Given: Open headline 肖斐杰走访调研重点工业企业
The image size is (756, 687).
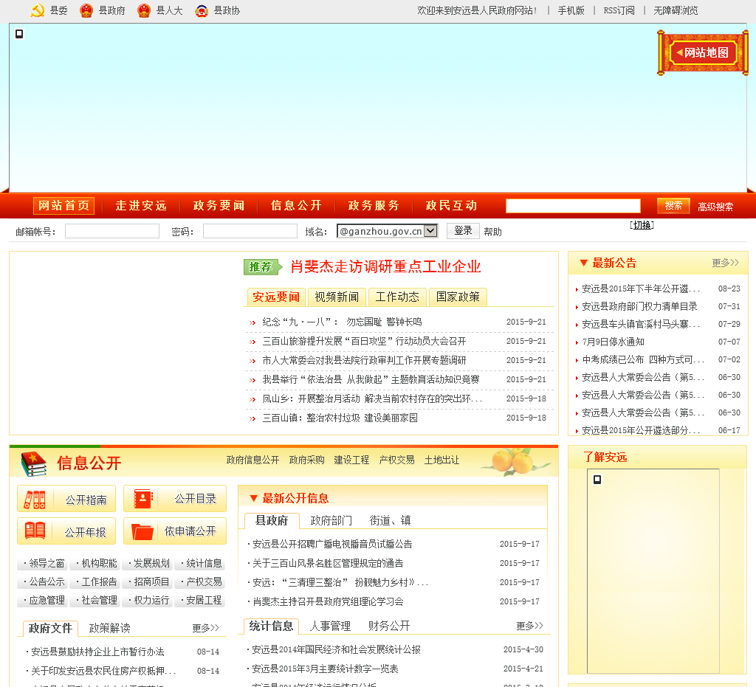Looking at the screenshot, I should click(385, 267).
